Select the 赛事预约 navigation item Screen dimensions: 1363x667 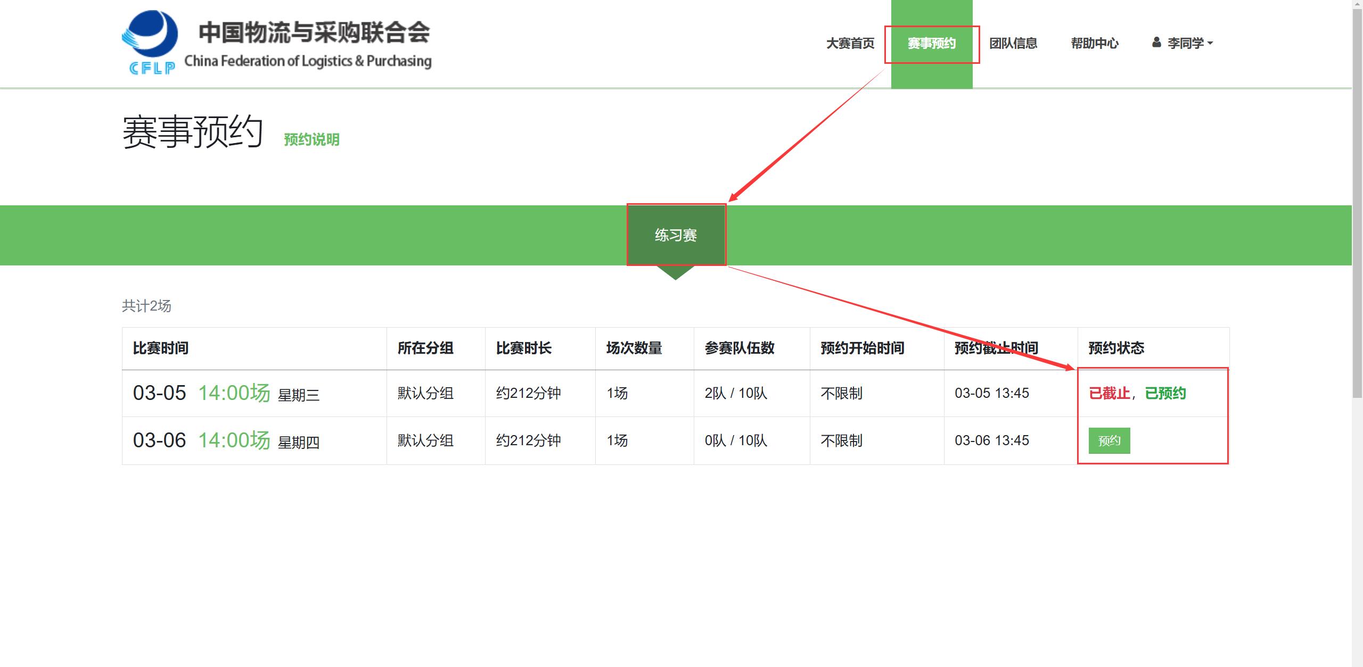tap(932, 43)
